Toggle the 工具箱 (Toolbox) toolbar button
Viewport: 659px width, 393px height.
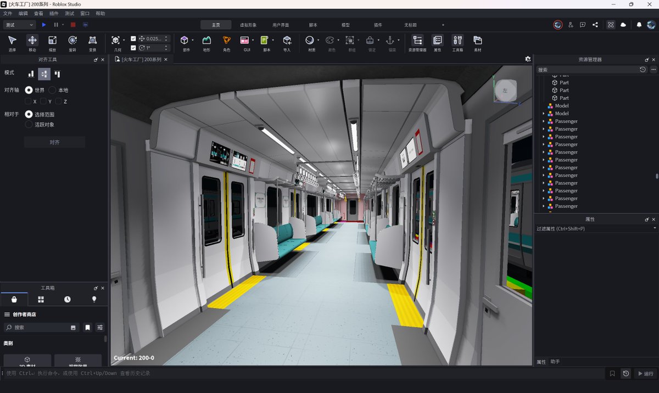457,43
